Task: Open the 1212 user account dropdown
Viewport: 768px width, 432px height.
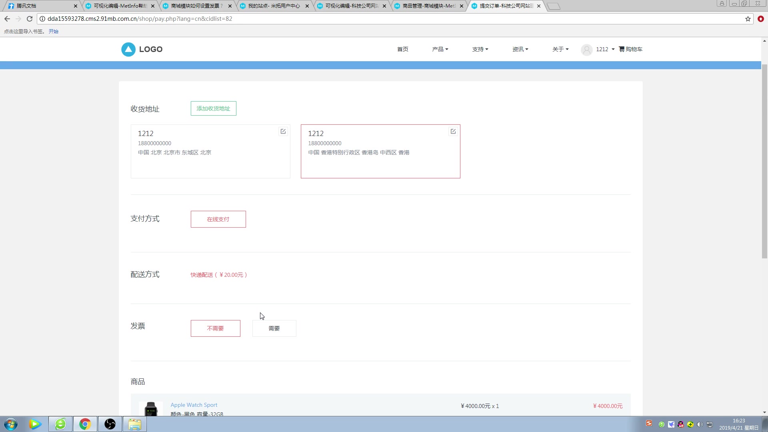Action: pyautogui.click(x=605, y=49)
